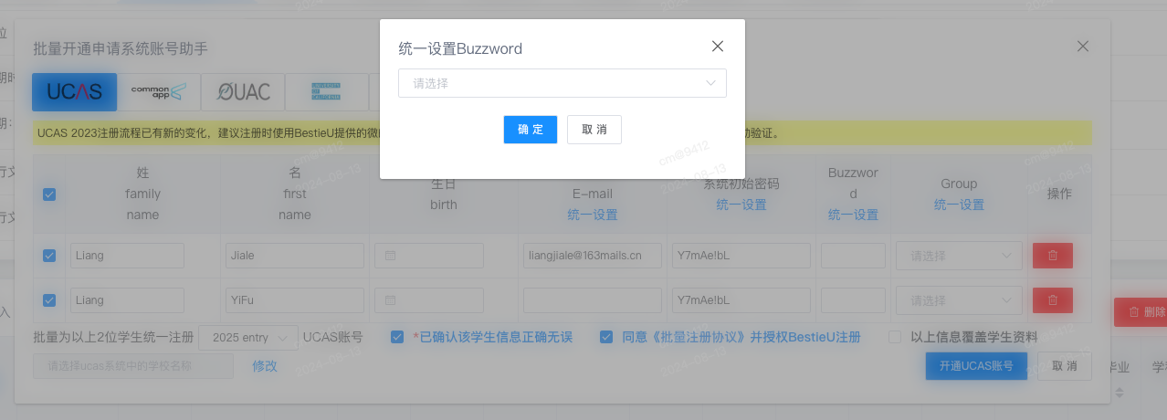Uncheck the Liang Jiale row checkbox
Screen dimensions: 1167x420
[x=49, y=256]
